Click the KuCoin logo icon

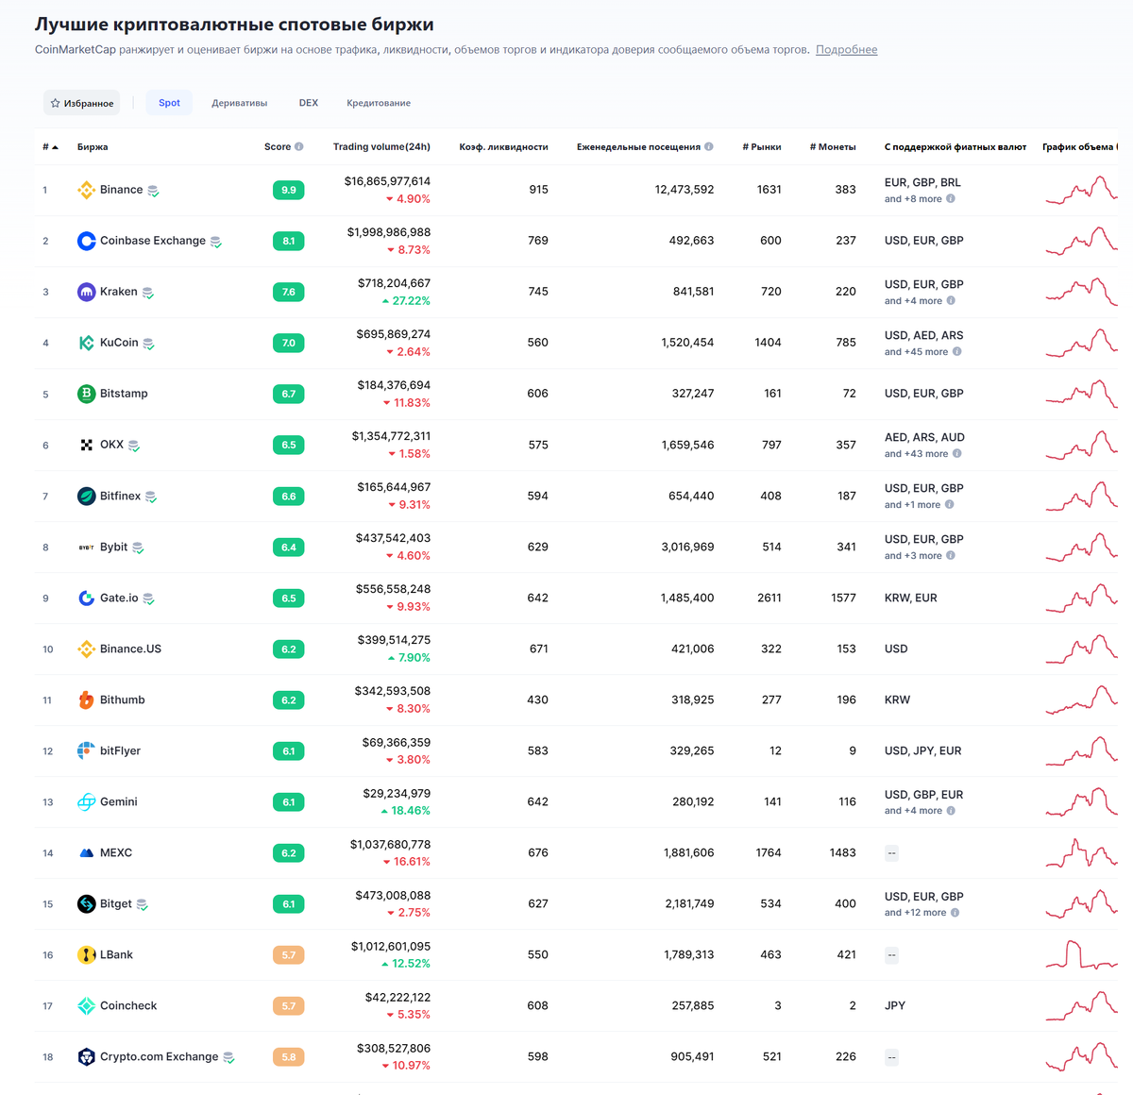[86, 343]
